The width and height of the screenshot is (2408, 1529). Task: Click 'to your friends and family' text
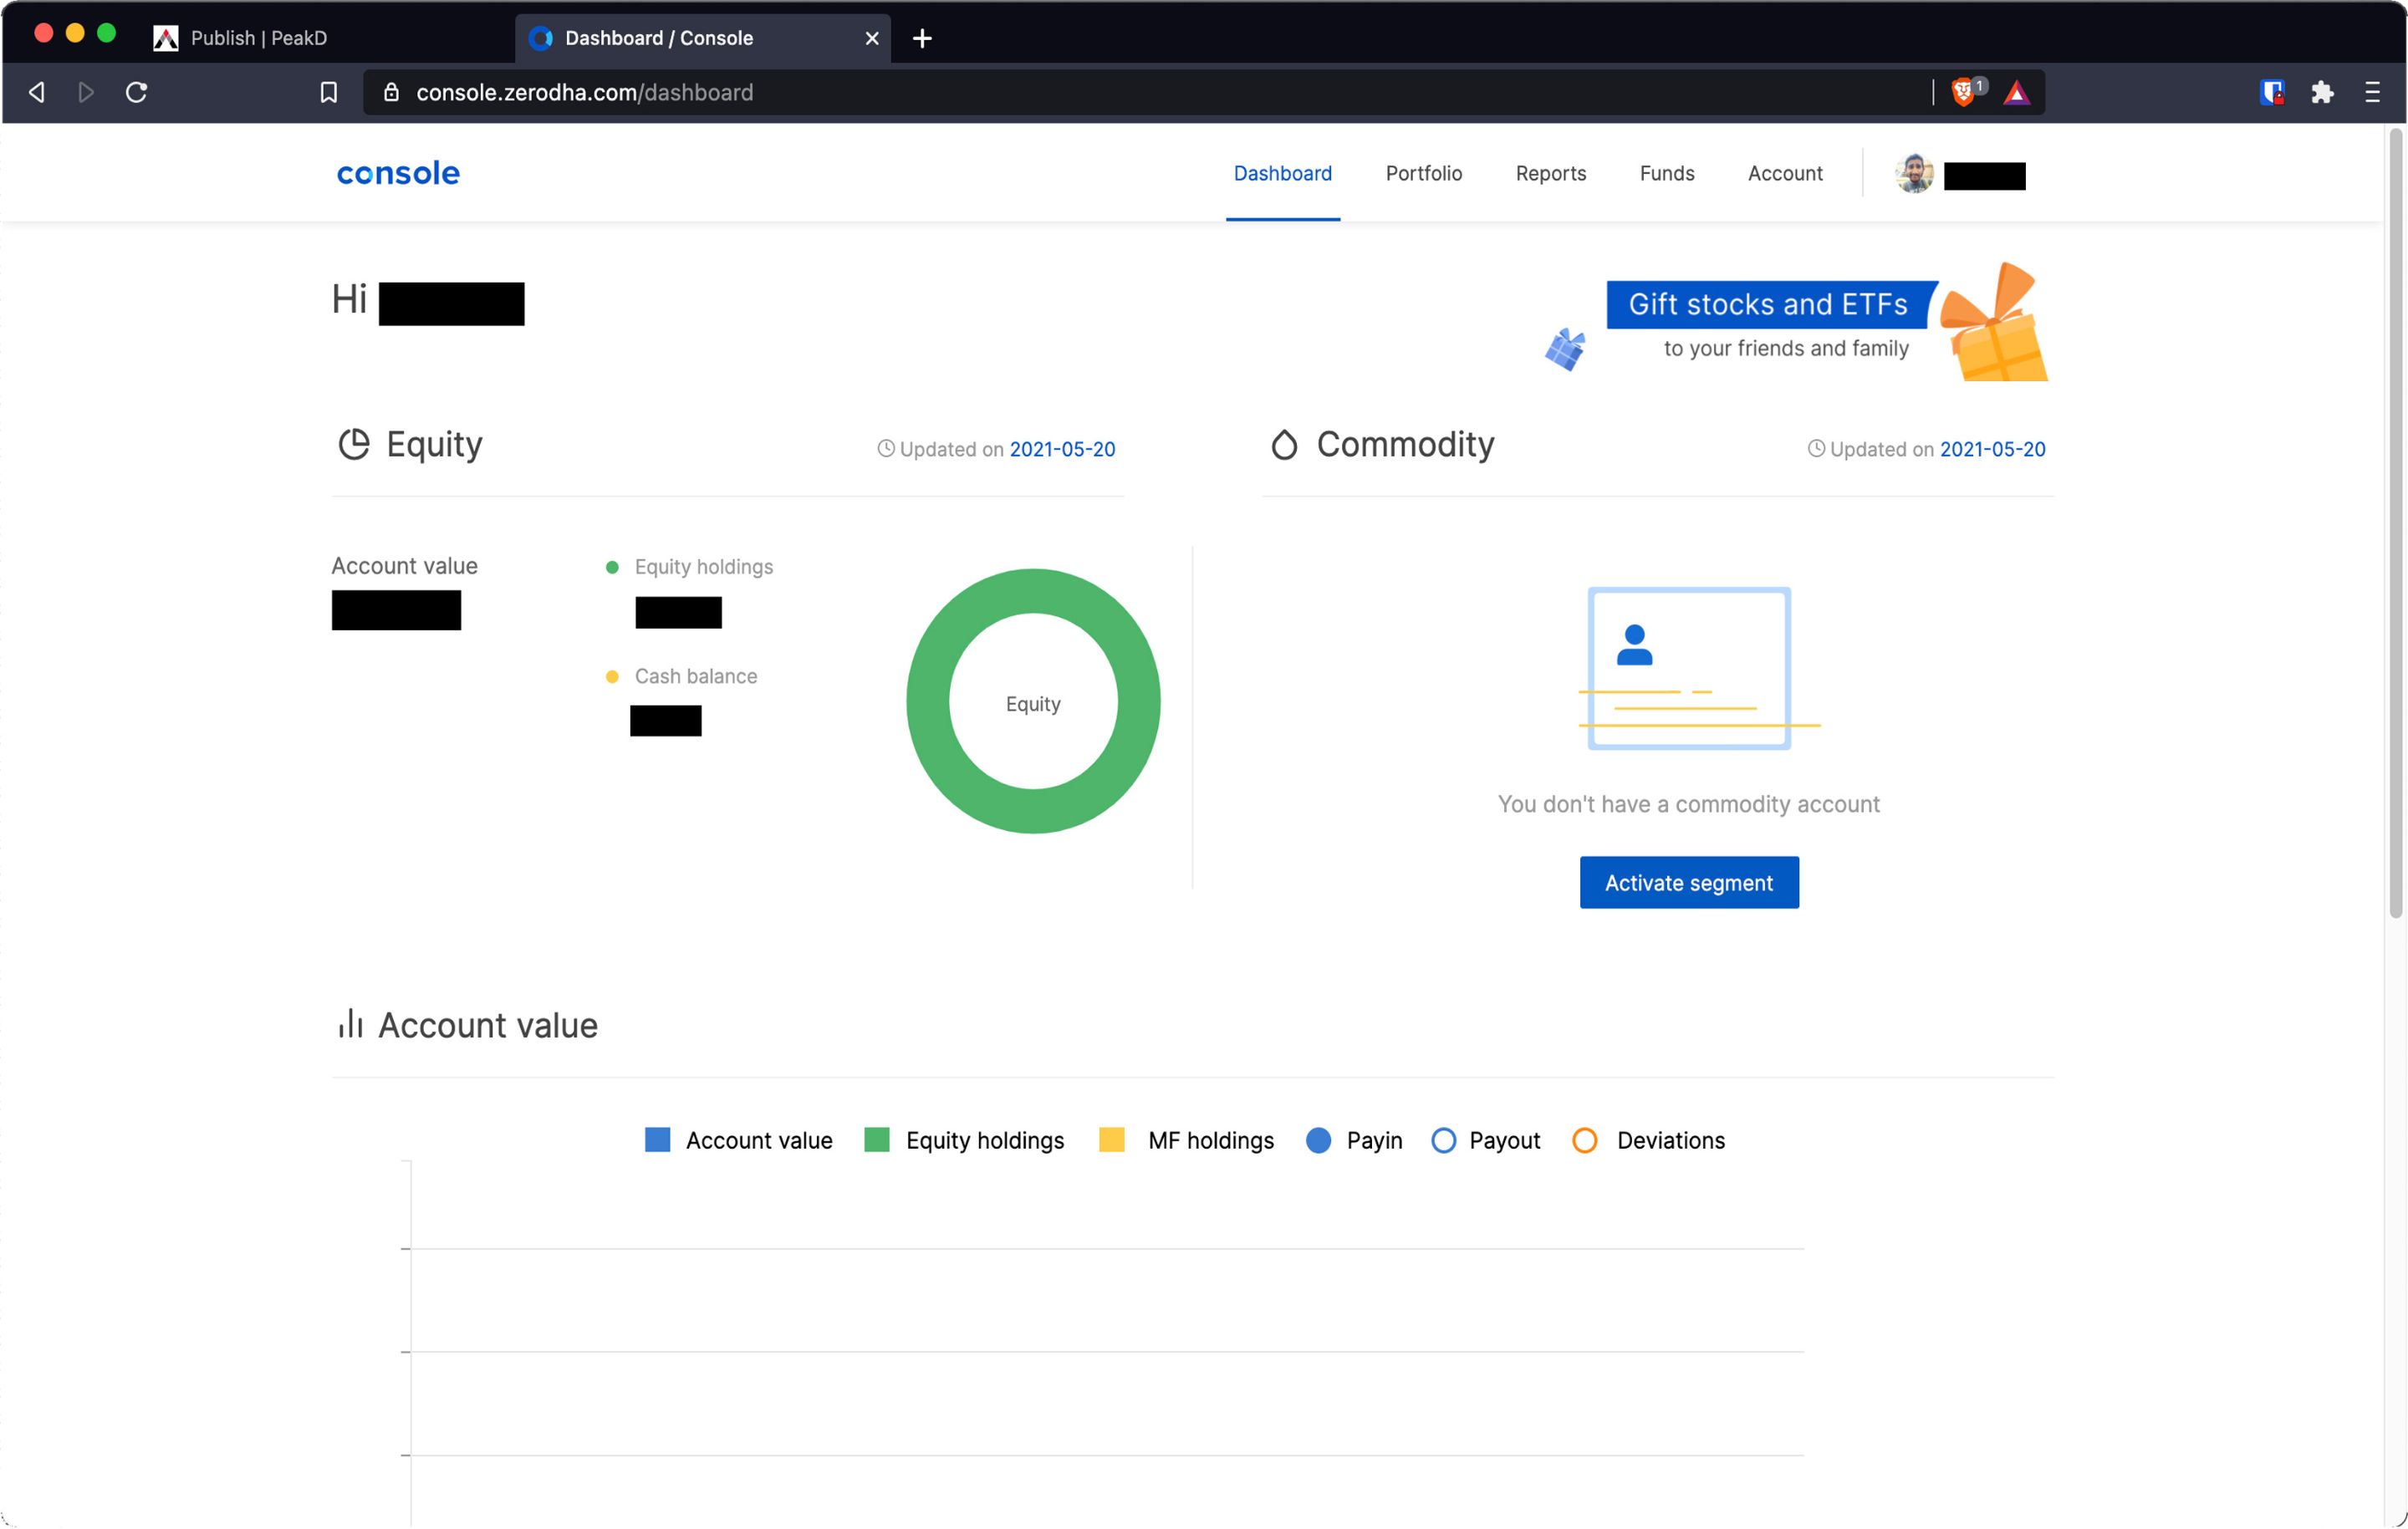click(x=1786, y=348)
